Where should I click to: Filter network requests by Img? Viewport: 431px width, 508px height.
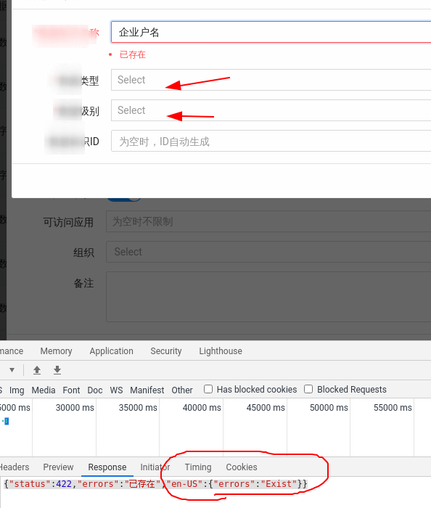click(17, 390)
